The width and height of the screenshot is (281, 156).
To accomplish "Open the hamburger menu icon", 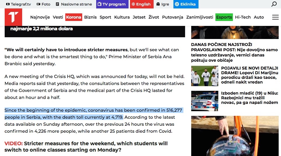I will pyautogui.click(x=275, y=17).
